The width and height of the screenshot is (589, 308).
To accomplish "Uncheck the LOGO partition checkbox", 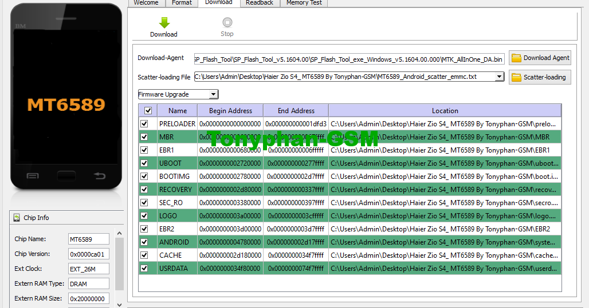I will 144,216.
